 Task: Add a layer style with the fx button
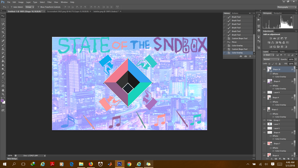click(272, 159)
